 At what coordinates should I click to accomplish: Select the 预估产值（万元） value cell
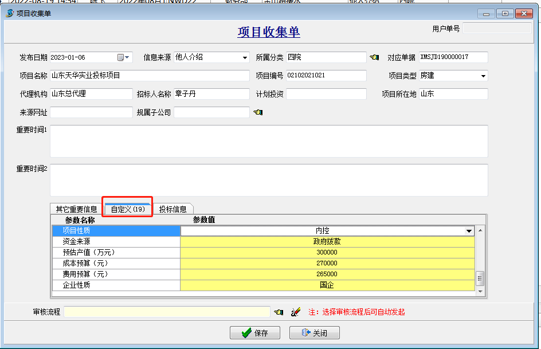(327, 253)
